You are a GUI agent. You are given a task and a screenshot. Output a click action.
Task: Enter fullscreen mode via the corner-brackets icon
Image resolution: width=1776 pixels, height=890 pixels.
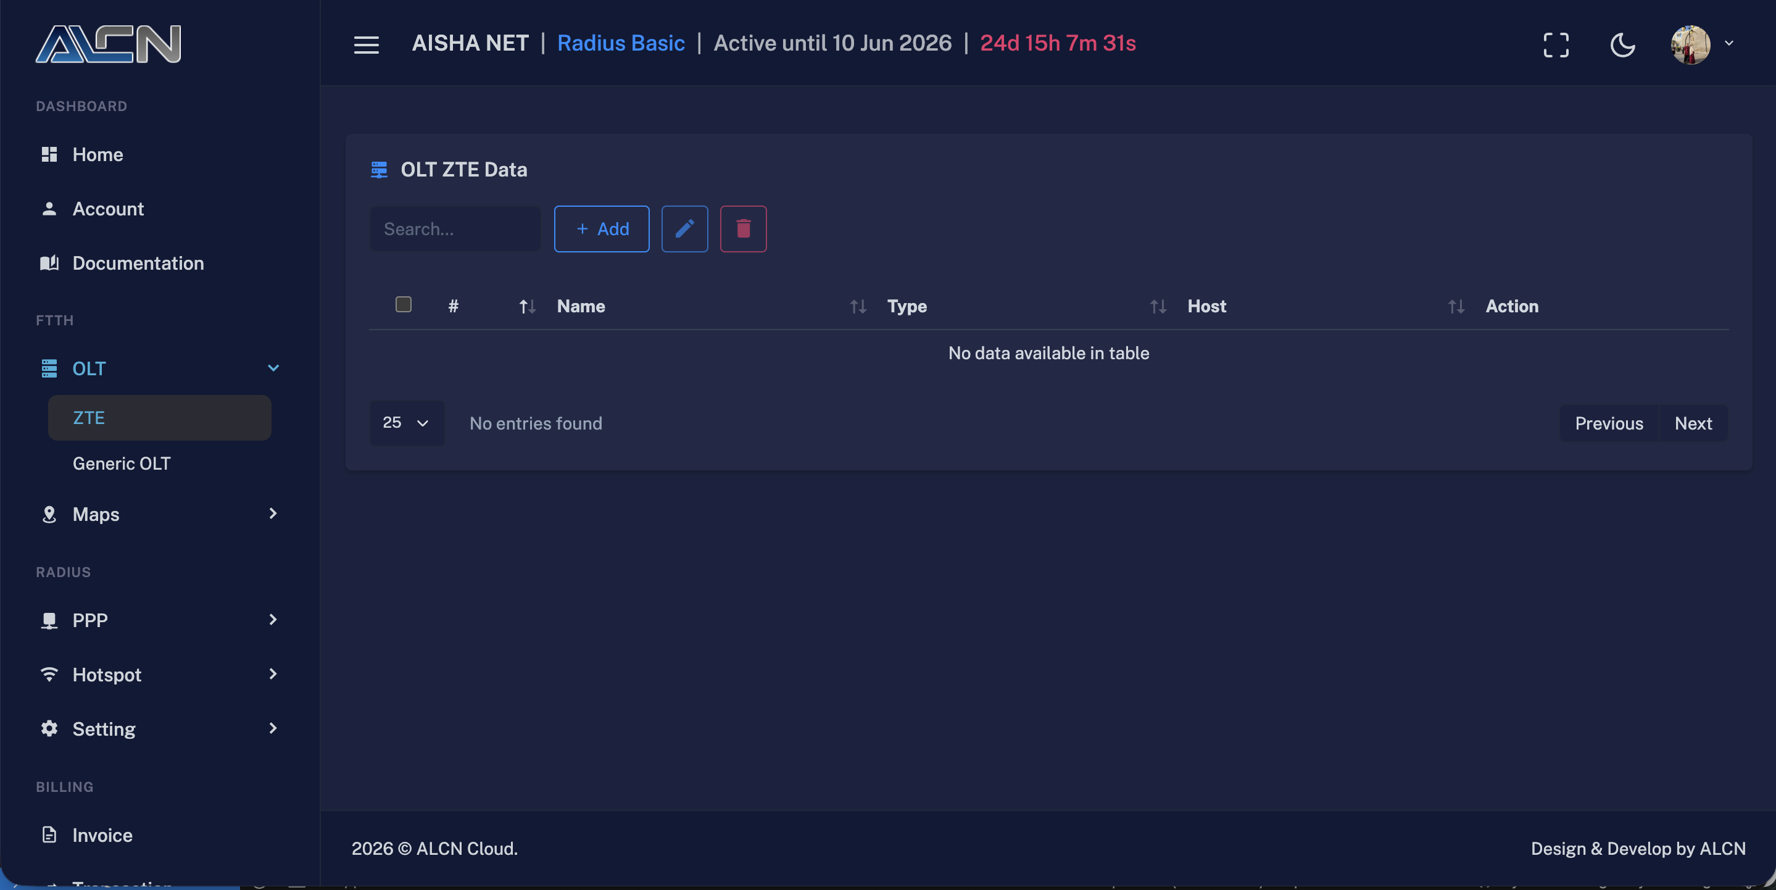click(x=1555, y=45)
